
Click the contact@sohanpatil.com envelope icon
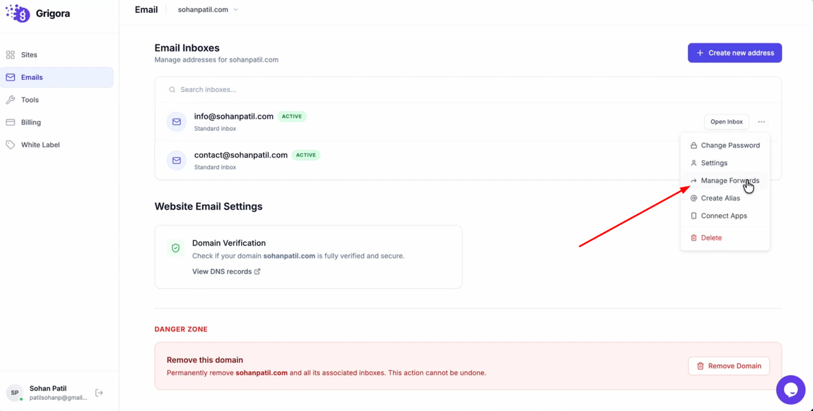[x=177, y=161]
